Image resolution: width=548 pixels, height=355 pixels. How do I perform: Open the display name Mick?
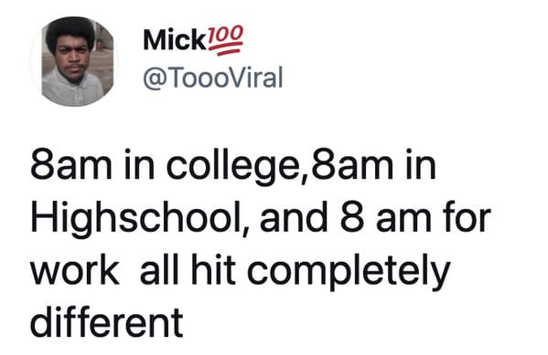[x=175, y=41]
